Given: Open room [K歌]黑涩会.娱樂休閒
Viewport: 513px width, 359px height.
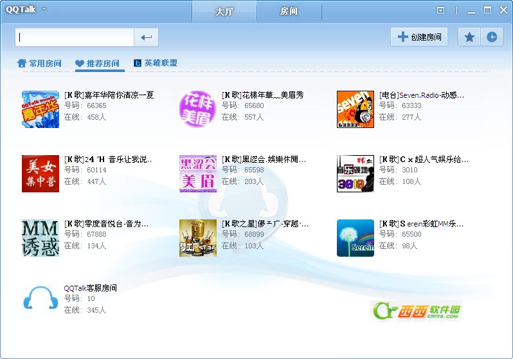Looking at the screenshot, I should click(x=264, y=159).
